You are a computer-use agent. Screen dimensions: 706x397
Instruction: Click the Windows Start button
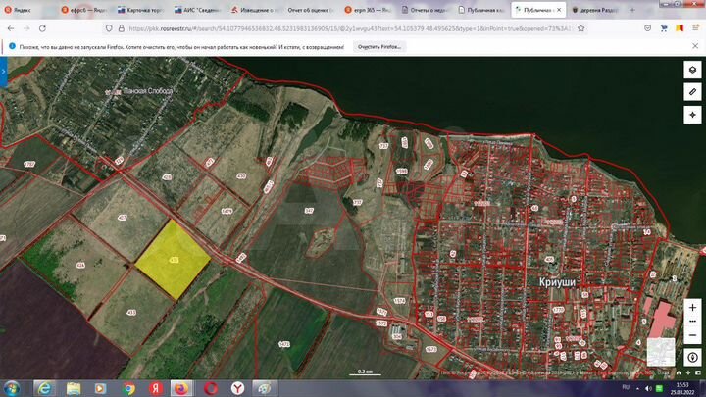pos(13,387)
